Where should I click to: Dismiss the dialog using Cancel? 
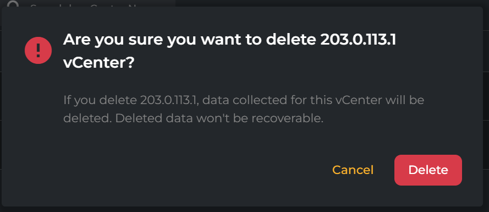353,170
